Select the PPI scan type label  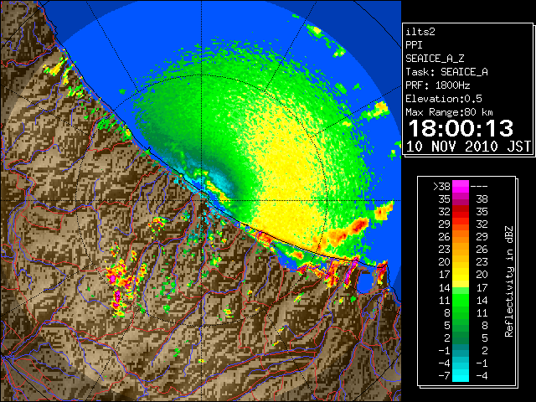point(414,45)
